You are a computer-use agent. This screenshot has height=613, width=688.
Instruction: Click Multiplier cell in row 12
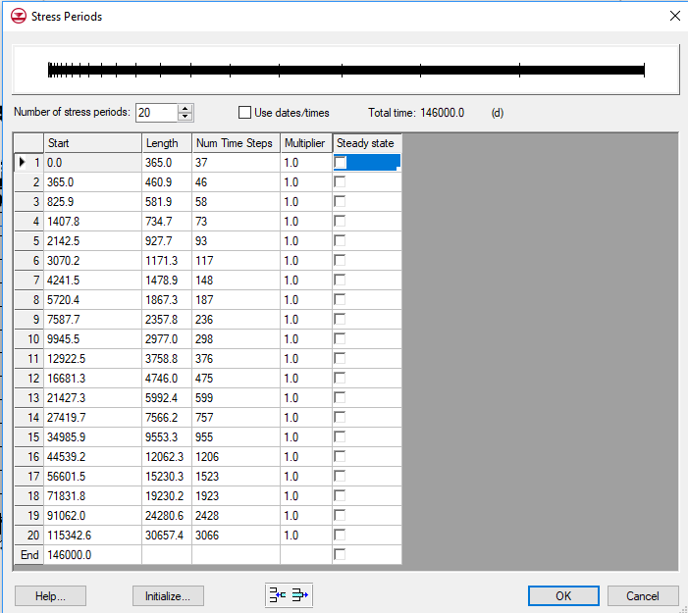tap(306, 378)
